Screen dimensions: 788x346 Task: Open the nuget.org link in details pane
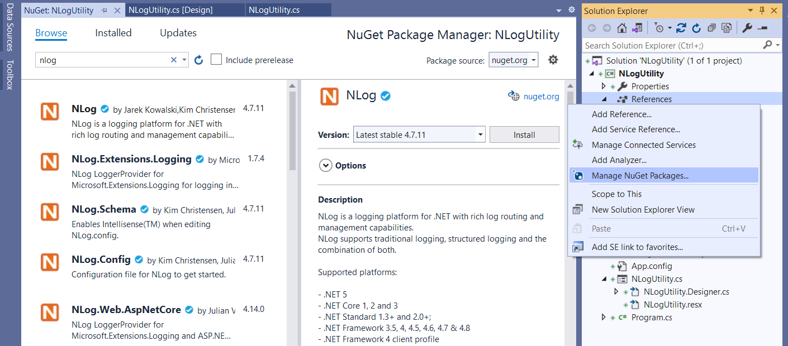click(541, 96)
